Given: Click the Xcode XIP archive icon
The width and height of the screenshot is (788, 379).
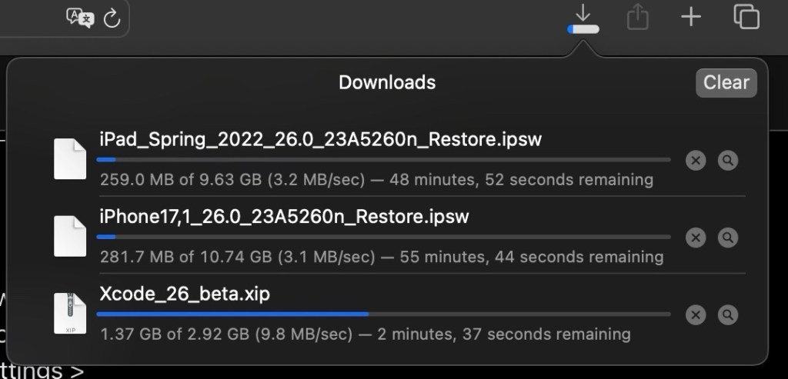Looking at the screenshot, I should 70,313.
